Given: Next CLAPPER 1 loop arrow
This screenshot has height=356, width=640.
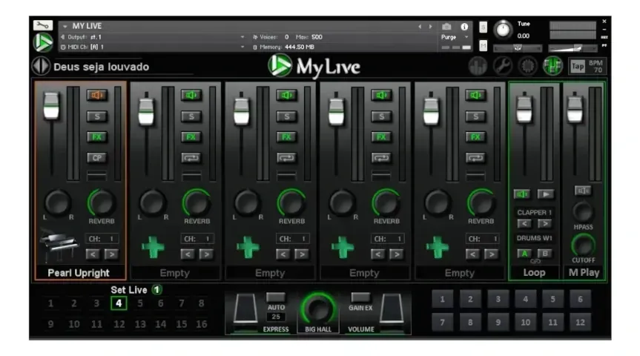Looking at the screenshot, I should pos(544,224).
